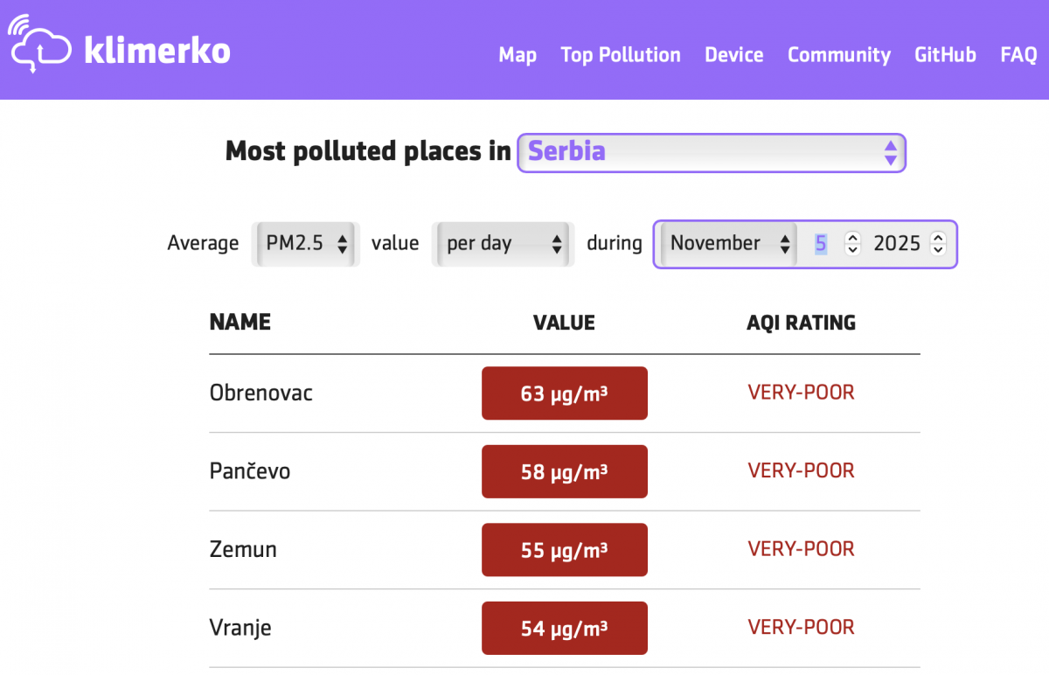The width and height of the screenshot is (1049, 675).
Task: Open the GitHub link
Action: (945, 55)
